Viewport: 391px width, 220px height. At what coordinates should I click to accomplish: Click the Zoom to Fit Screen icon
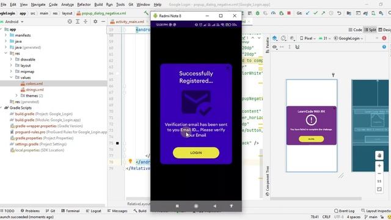click(379, 189)
